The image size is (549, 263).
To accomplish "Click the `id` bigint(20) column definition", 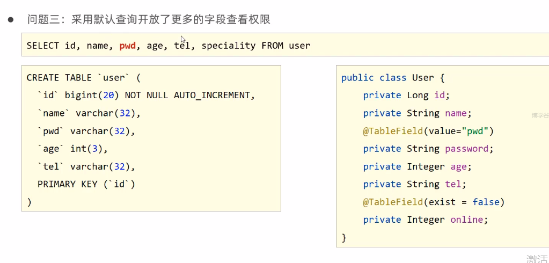I will (x=145, y=96).
